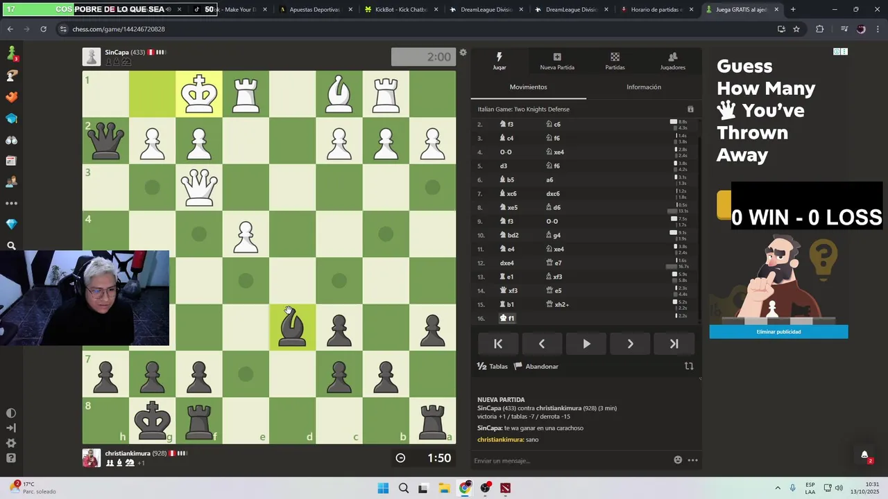This screenshot has height=499, width=888.
Task: Select move 16 f1 in move list
Action: click(x=508, y=318)
